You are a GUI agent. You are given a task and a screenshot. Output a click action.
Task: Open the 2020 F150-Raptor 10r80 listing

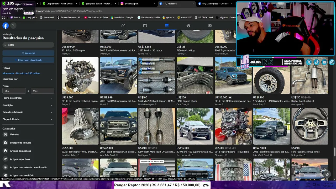pyautogui.click(x=80, y=132)
